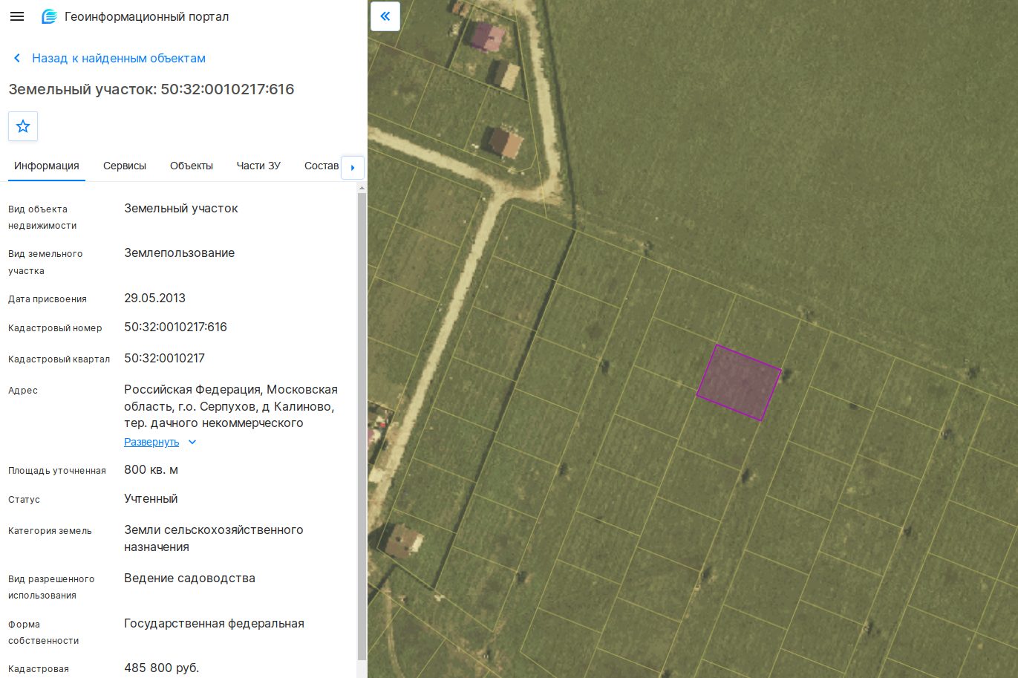Click the back arrow next to Назад
This screenshot has width=1018, height=678.
(17, 58)
